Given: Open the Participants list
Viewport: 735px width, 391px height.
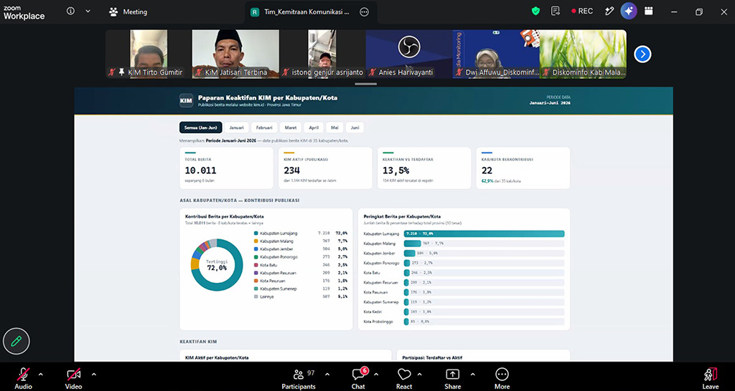Looking at the screenshot, I should point(299,378).
